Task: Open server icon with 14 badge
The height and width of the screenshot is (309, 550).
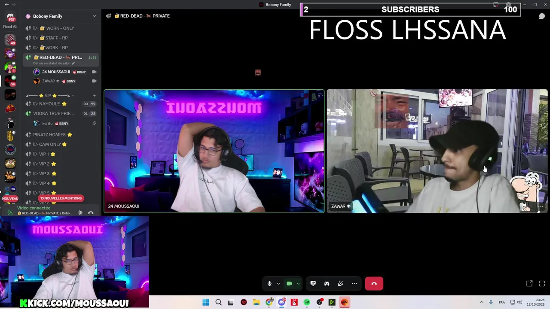Action: click(x=10, y=81)
